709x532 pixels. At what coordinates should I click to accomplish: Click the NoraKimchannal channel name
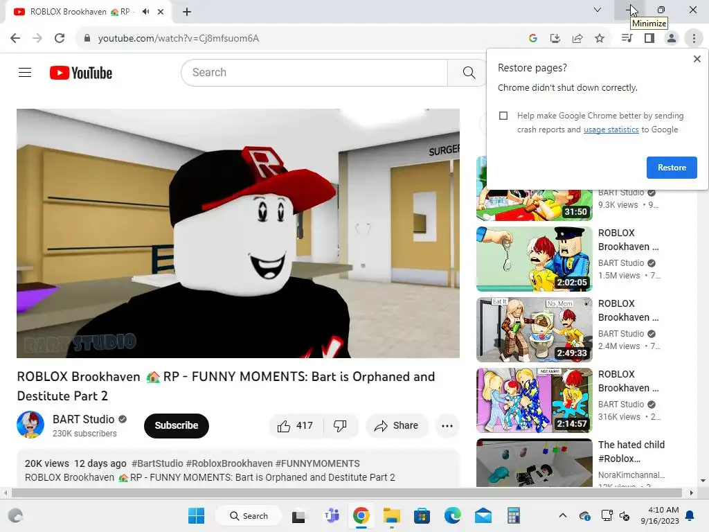(631, 475)
